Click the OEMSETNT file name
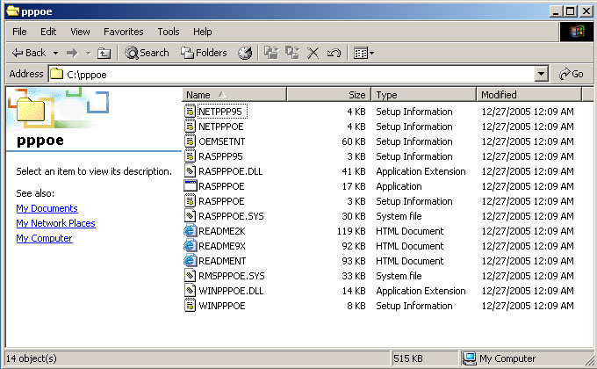Viewport: 597px width, 369px height. tap(221, 141)
